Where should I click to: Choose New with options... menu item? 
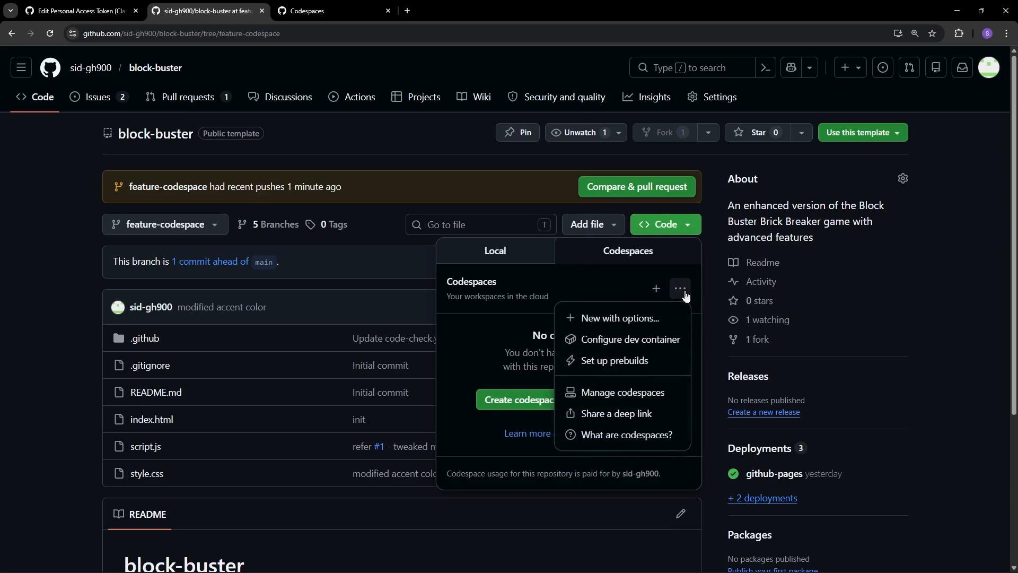[622, 318]
